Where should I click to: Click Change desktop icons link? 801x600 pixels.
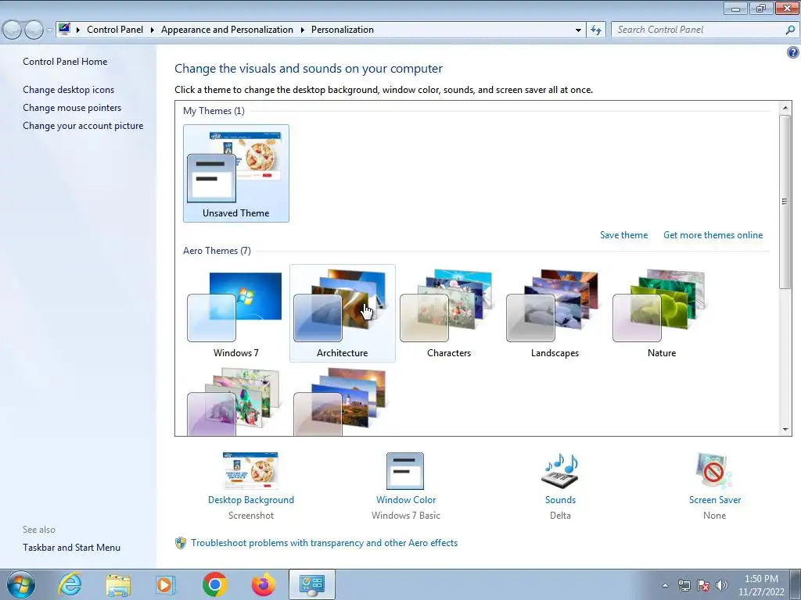pyautogui.click(x=69, y=90)
